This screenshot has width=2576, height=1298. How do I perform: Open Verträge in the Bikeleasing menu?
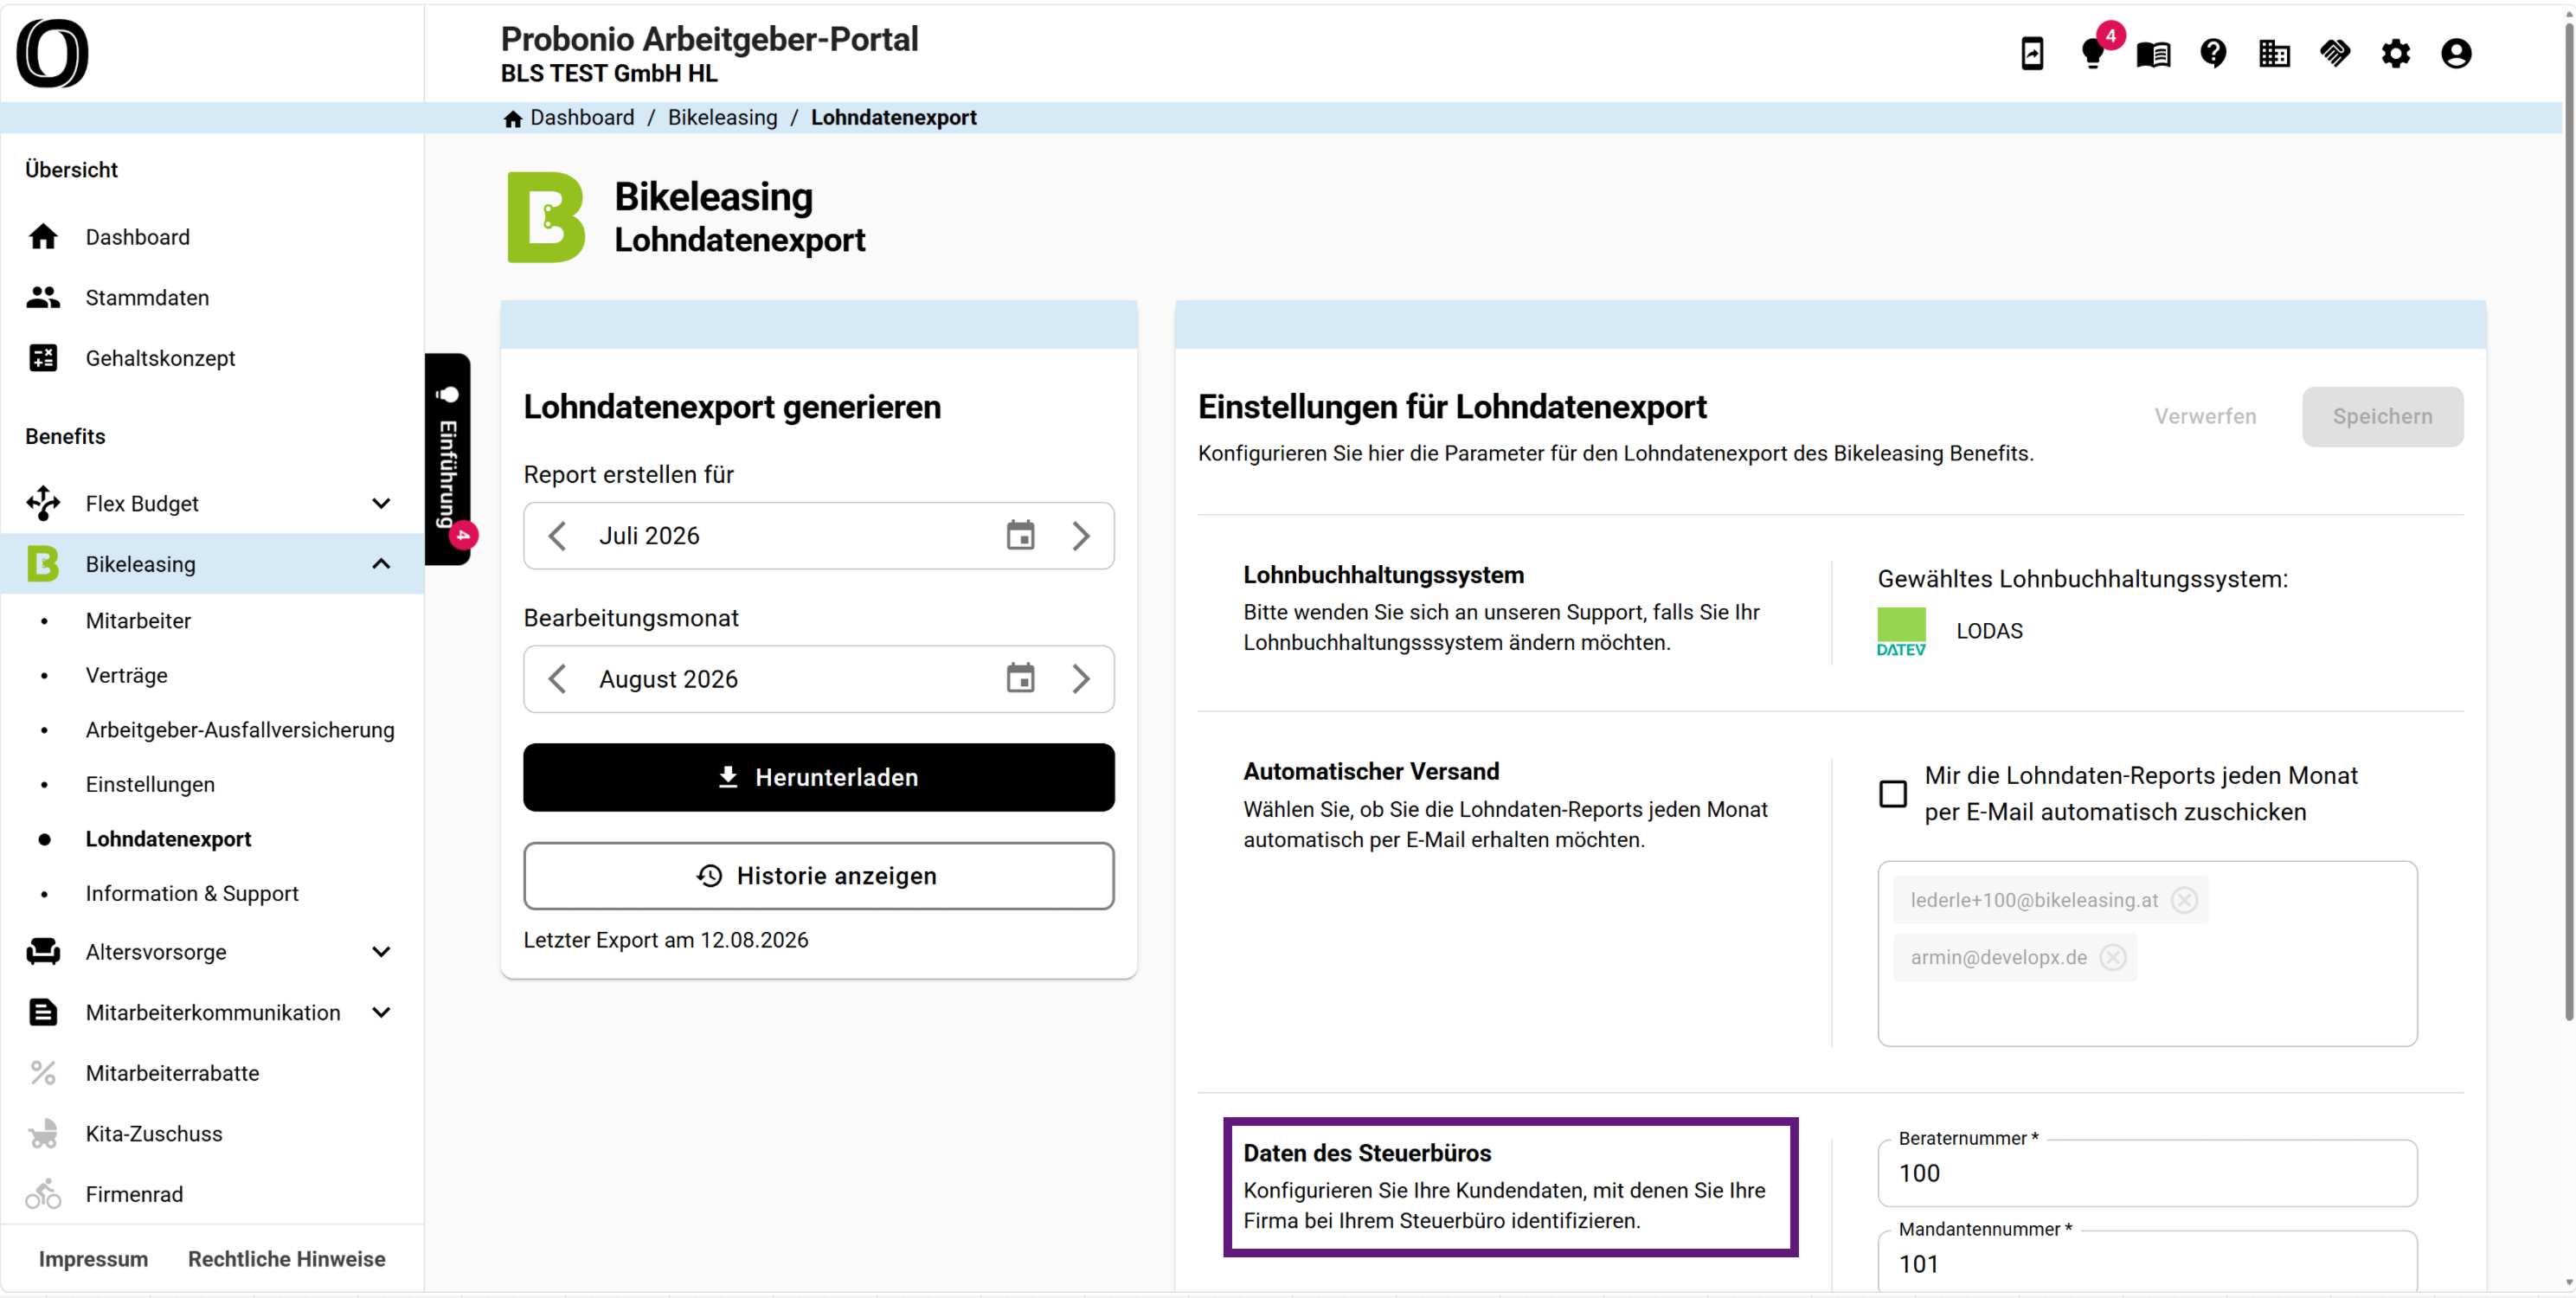(x=126, y=675)
